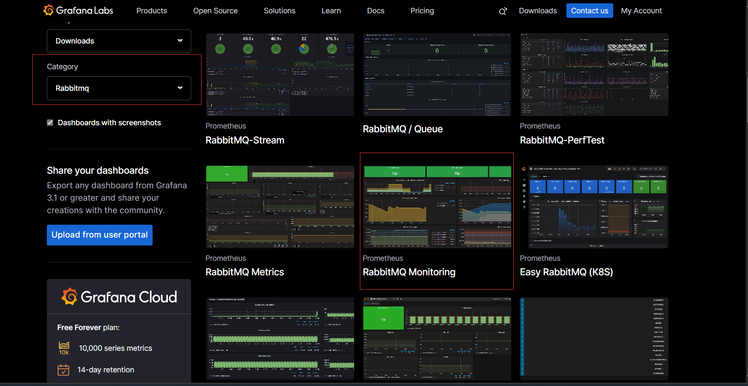The height and width of the screenshot is (386, 748).
Task: Click the Share your dashboards heading
Action: (97, 170)
